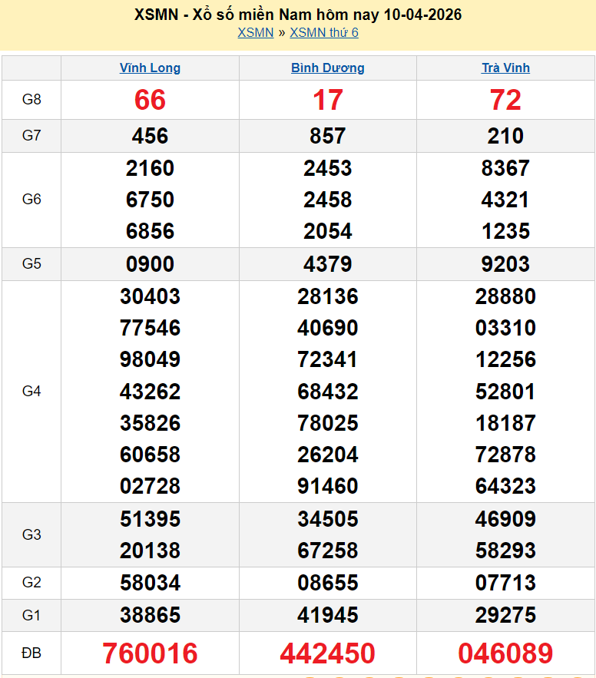This screenshot has width=596, height=678.
Task: Click the ĐB row label
Action: click(x=31, y=653)
